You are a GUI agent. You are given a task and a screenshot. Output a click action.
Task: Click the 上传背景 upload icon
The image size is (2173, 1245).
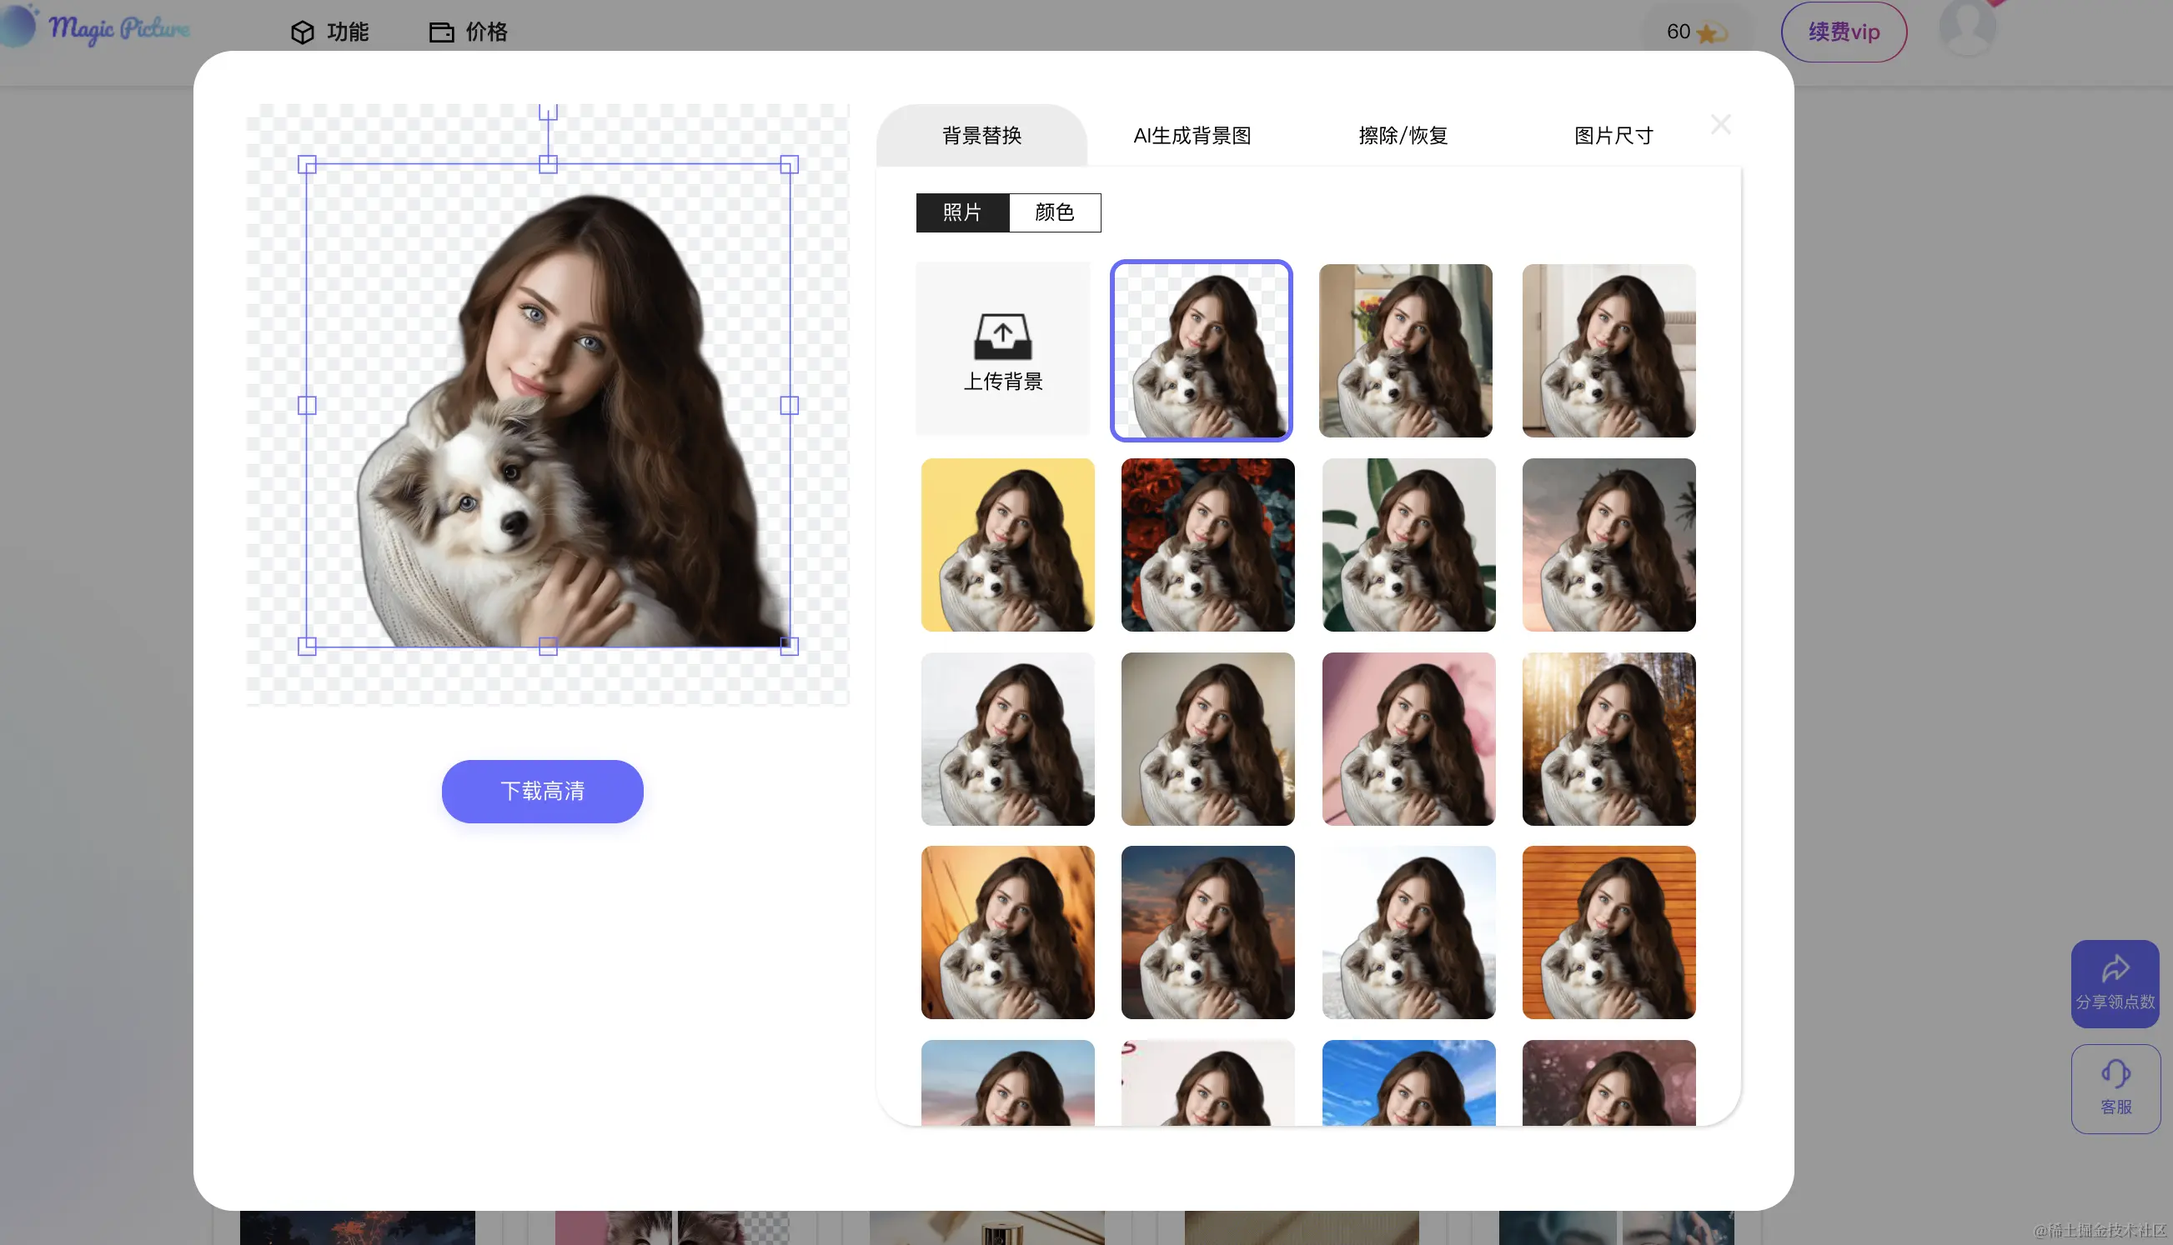1002,336
